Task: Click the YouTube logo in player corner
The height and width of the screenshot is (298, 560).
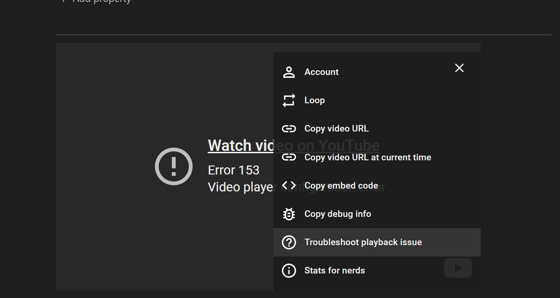Action: [458, 268]
